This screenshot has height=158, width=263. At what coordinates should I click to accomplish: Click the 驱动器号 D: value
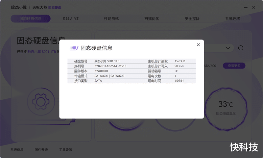coord(176,71)
